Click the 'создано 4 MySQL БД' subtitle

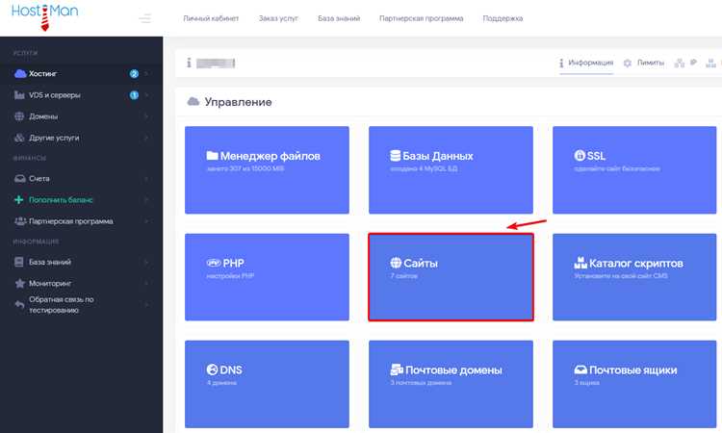pyautogui.click(x=424, y=169)
